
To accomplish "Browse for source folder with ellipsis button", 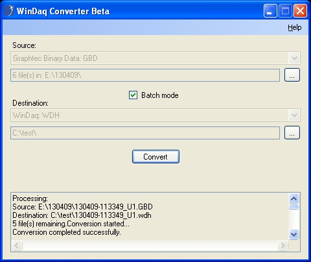I will pos(292,75).
